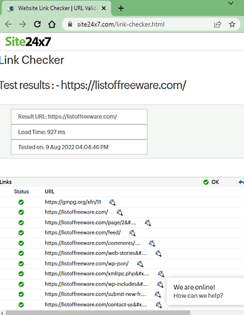View site lock security info
The image size is (244, 315).
click(70, 24)
